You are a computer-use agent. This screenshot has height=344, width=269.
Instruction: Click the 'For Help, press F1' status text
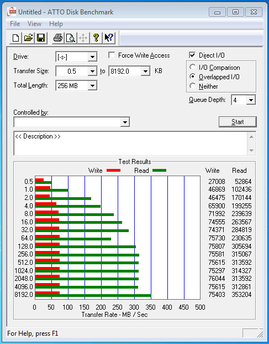pyautogui.click(x=33, y=333)
